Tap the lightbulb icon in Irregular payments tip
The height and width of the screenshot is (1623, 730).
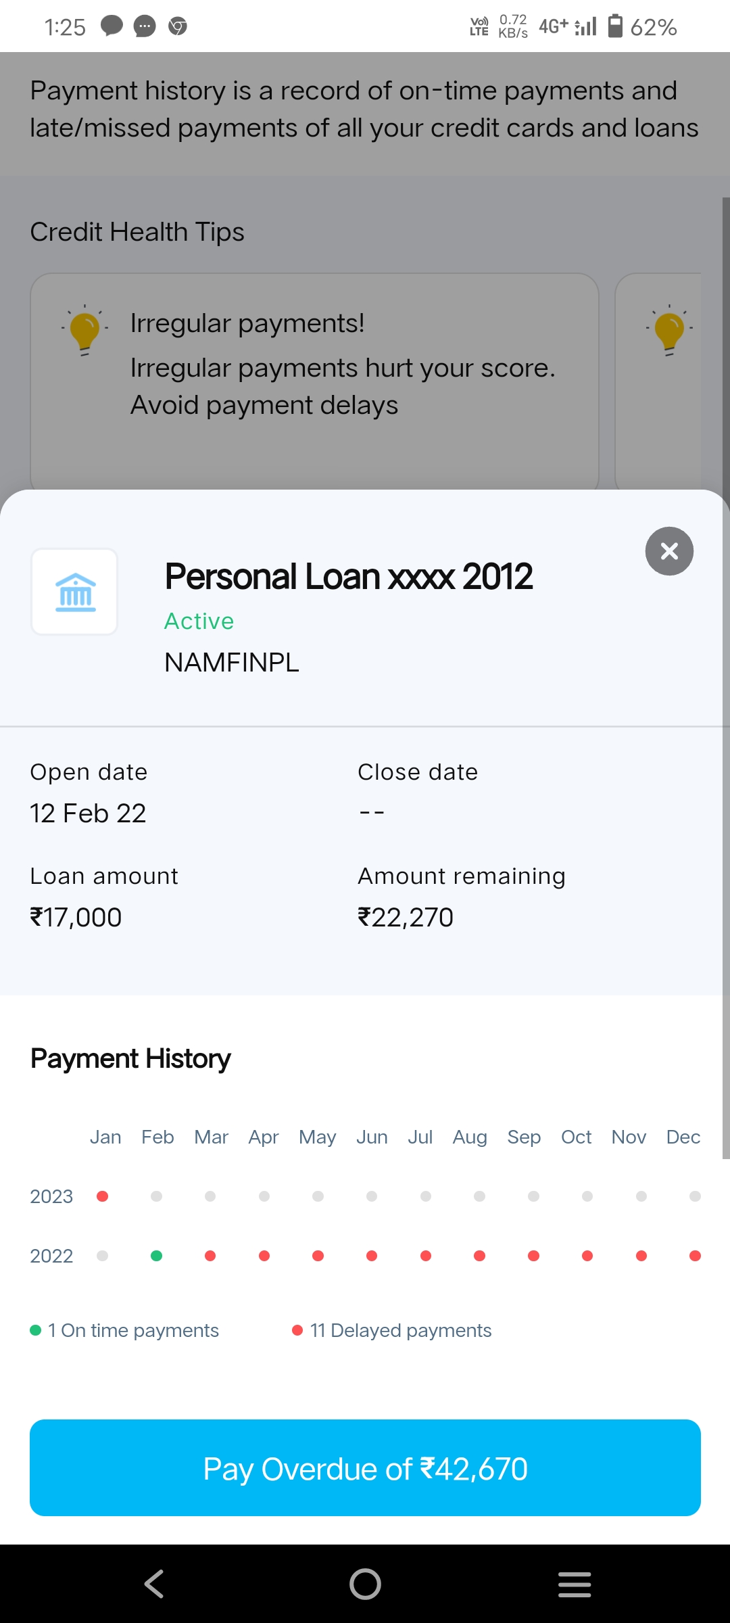(x=84, y=329)
